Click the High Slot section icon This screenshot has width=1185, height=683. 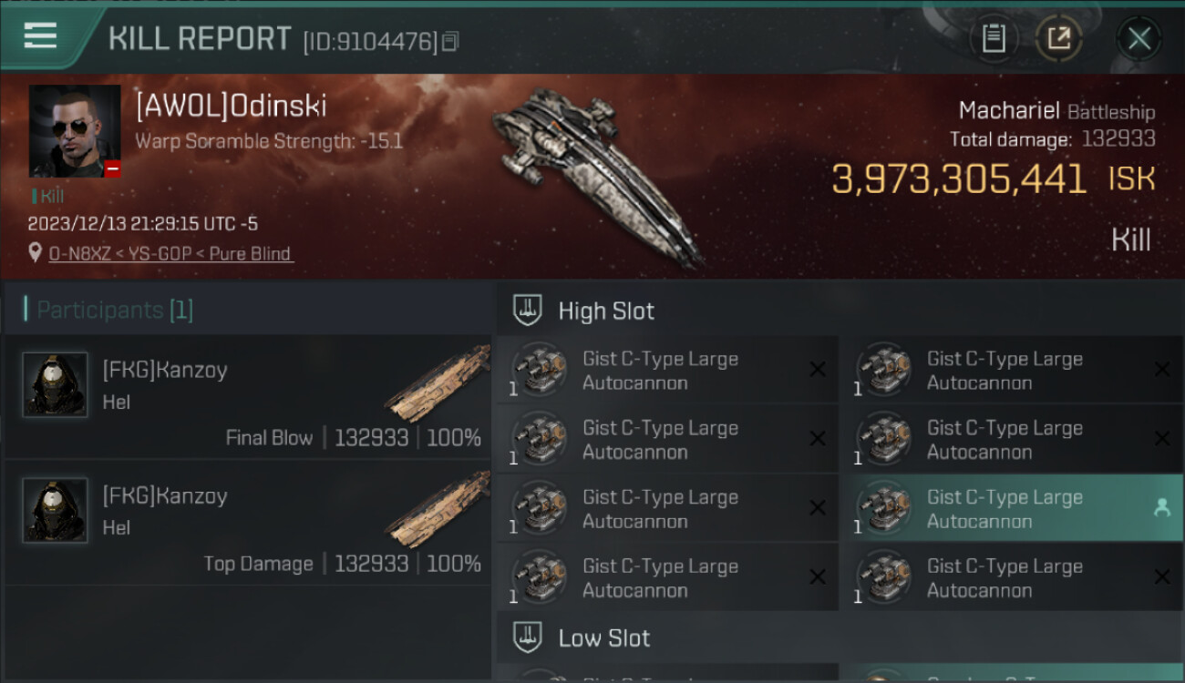coord(529,311)
